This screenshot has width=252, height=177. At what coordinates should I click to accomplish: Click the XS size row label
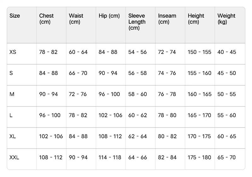tap(13, 52)
